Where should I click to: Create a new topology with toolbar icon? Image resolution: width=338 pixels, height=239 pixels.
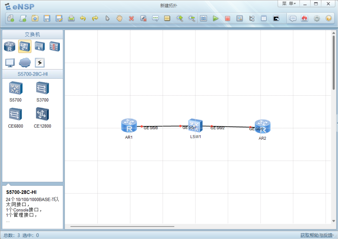(11, 18)
